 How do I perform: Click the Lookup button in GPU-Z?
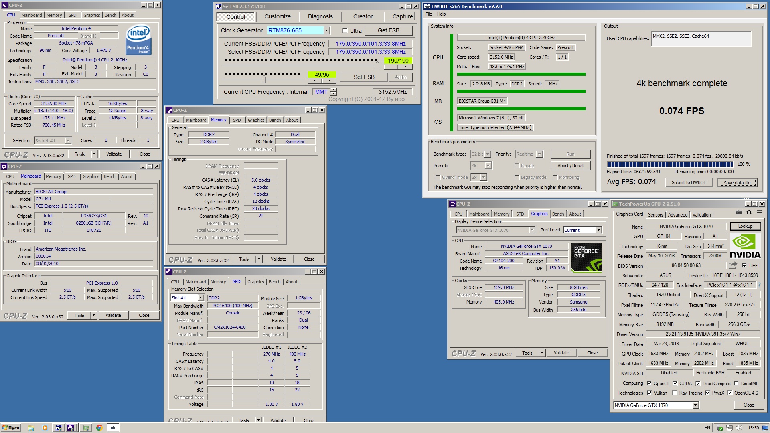pyautogui.click(x=745, y=226)
